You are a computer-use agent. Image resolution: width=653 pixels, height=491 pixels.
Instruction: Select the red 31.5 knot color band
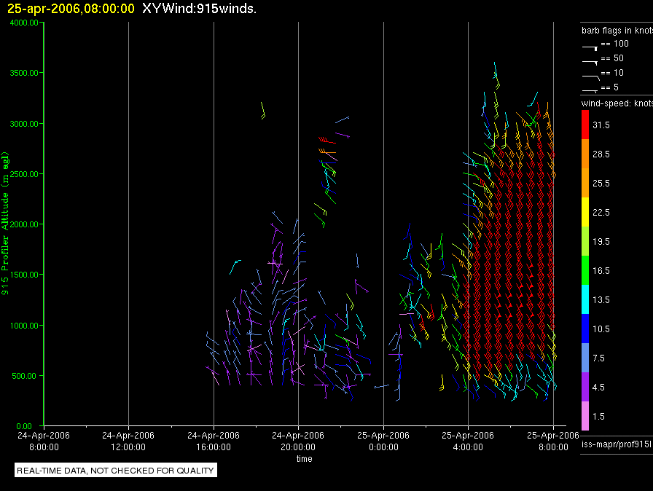coord(585,125)
